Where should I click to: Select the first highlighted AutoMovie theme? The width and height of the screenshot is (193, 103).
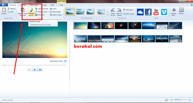[x=70, y=12]
